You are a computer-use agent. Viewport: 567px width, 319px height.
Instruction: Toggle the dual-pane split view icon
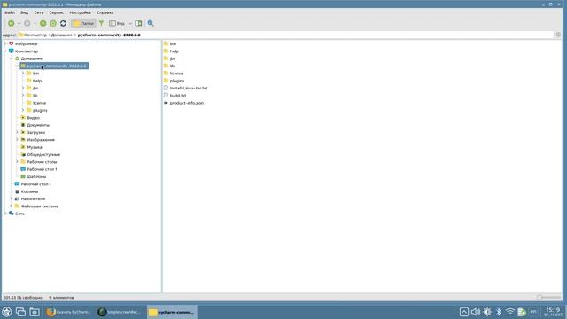[138, 23]
